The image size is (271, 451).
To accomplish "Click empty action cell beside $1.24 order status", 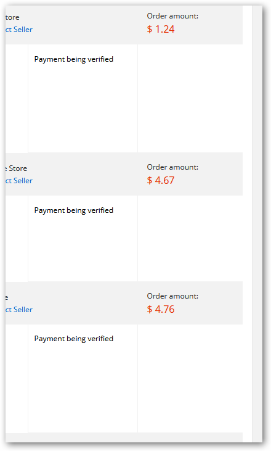I will 190,98.
